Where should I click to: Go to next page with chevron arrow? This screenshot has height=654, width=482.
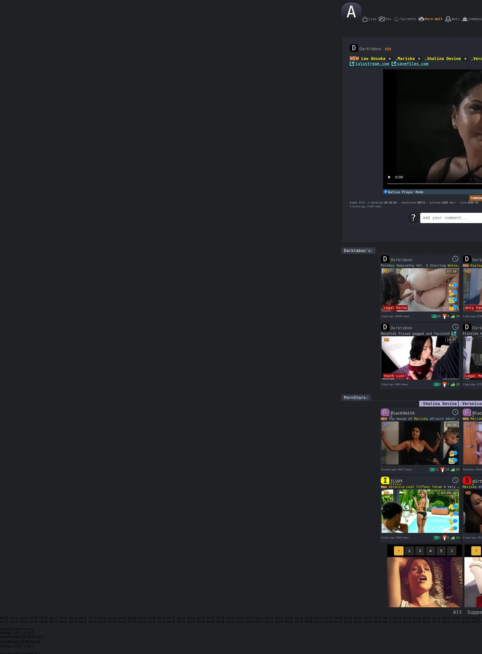[451, 551]
